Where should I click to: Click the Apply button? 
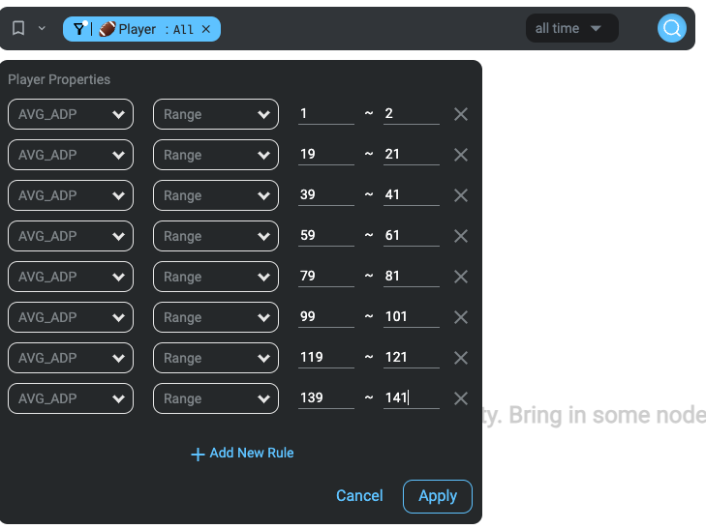click(x=438, y=496)
